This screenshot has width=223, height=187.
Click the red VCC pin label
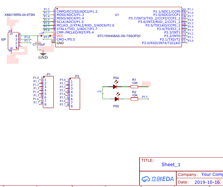[60, 36]
